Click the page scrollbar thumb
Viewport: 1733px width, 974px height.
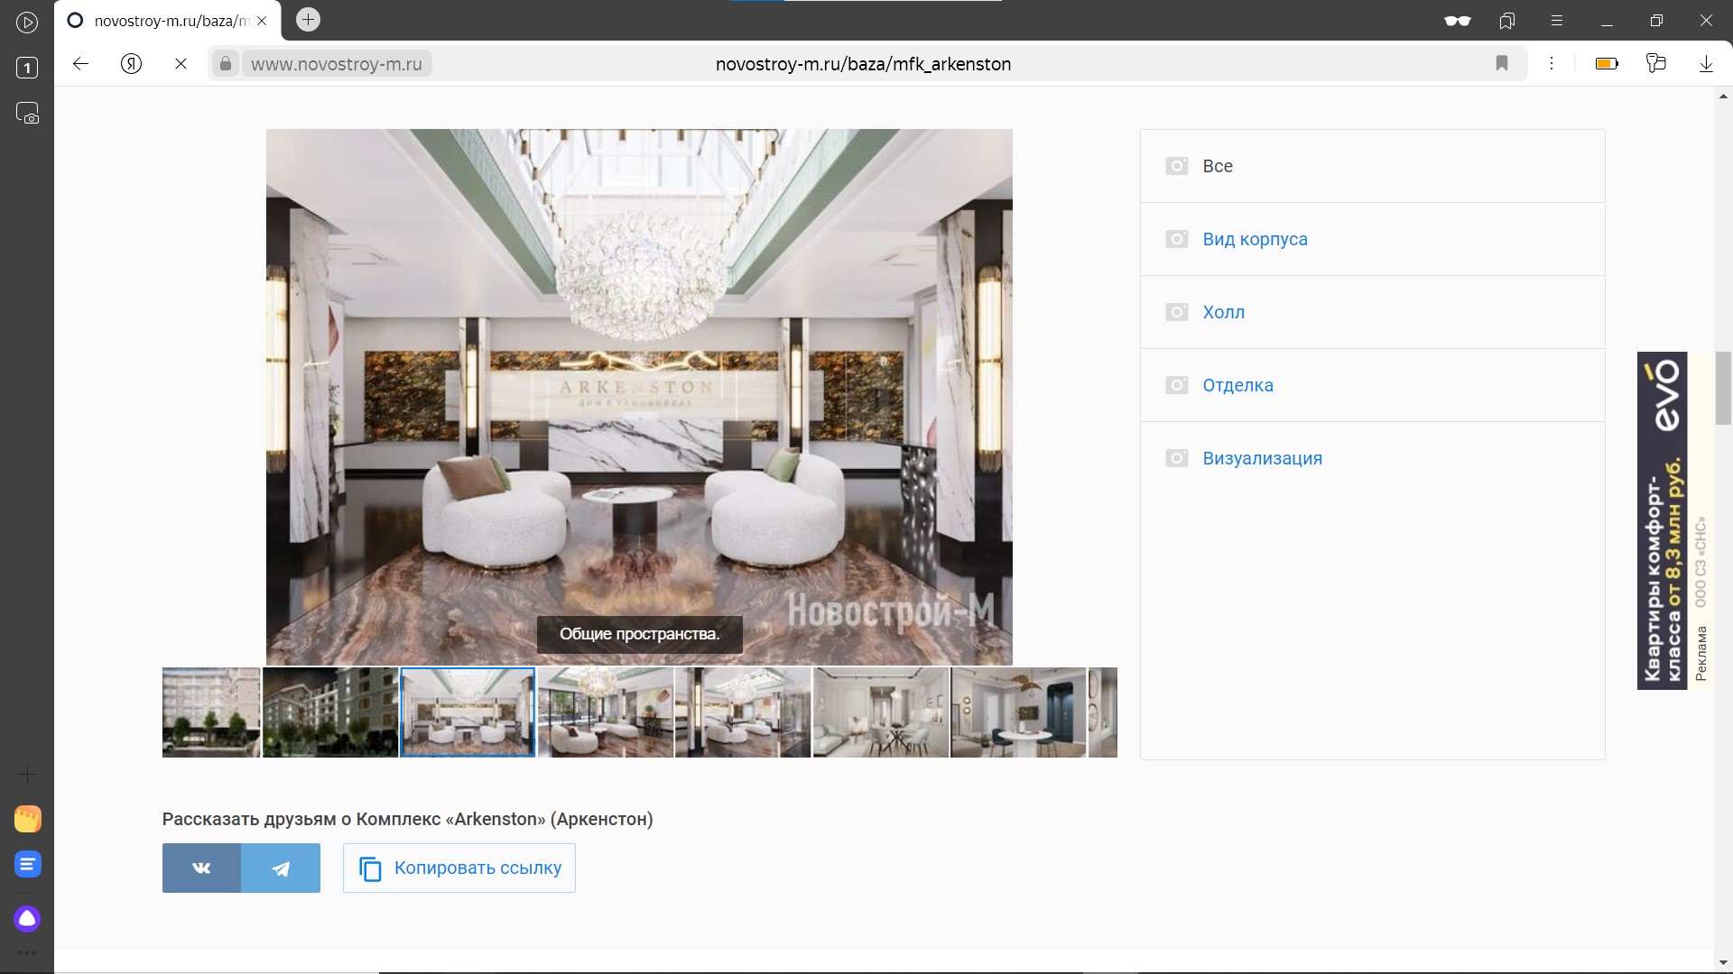click(x=1723, y=388)
